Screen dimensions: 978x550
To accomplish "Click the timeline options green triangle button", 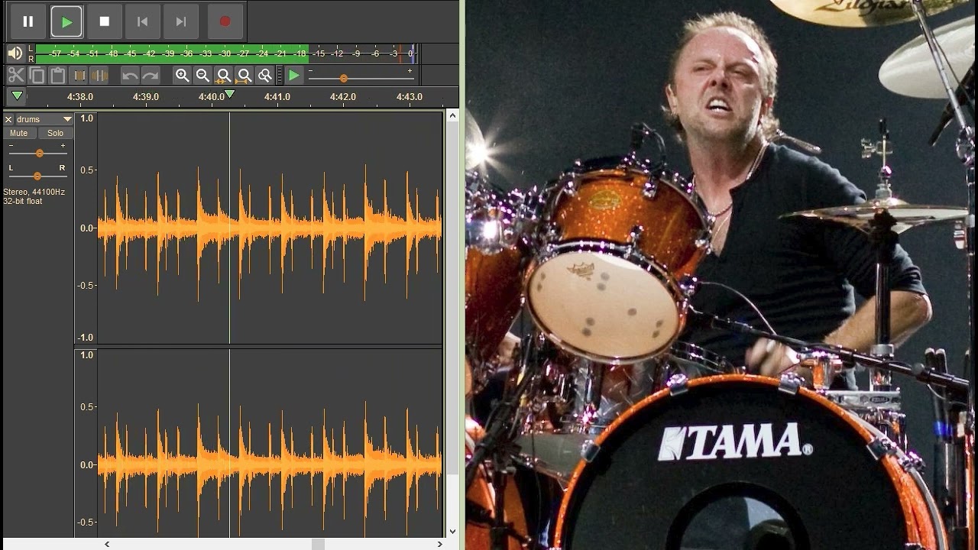I will coord(17,96).
